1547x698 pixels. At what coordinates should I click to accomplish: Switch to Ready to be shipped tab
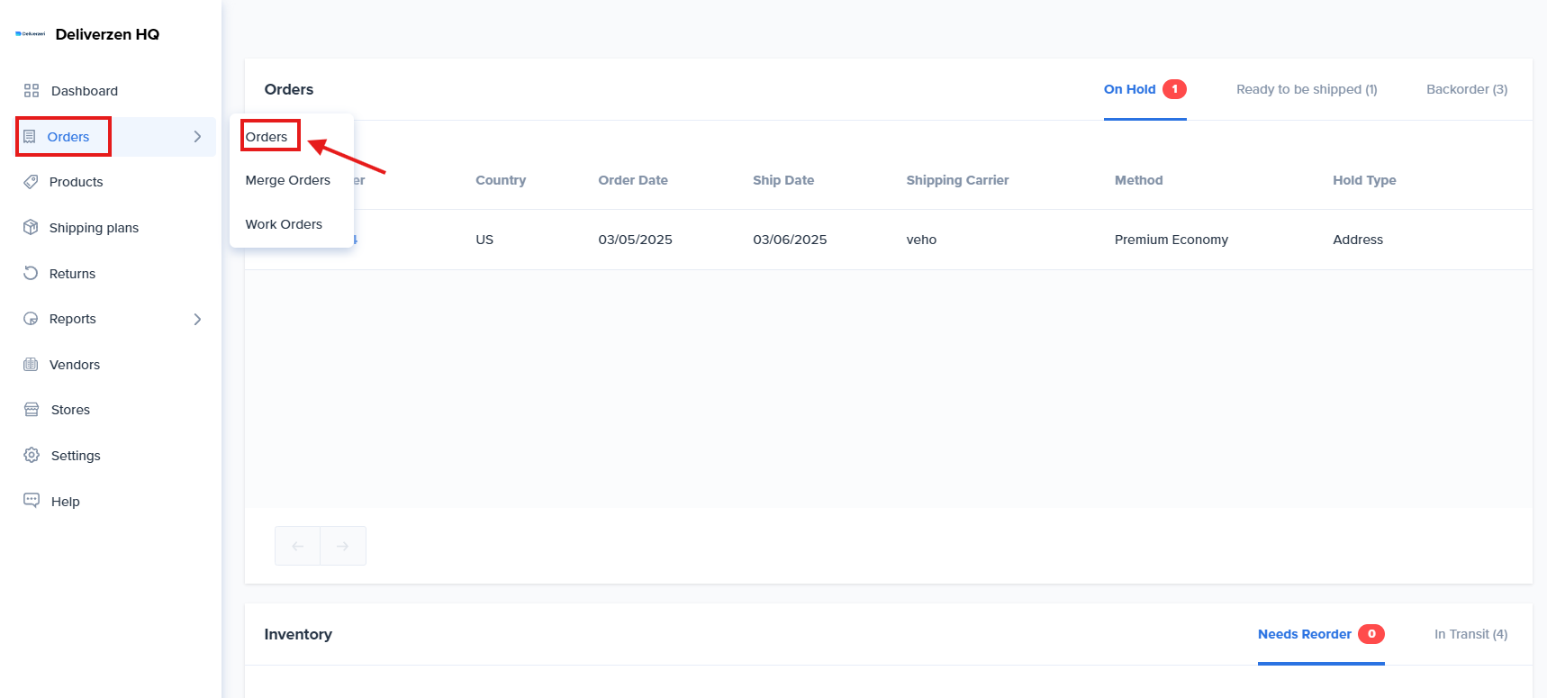coord(1306,89)
